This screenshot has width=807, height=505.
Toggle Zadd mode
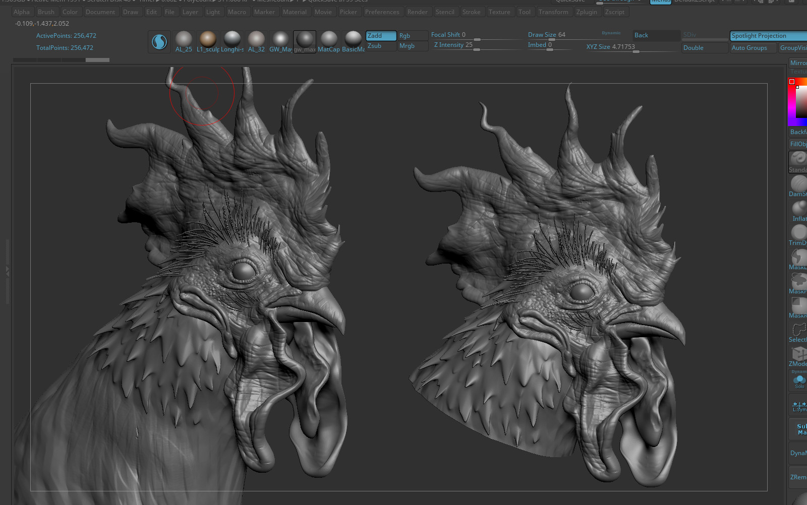click(381, 36)
